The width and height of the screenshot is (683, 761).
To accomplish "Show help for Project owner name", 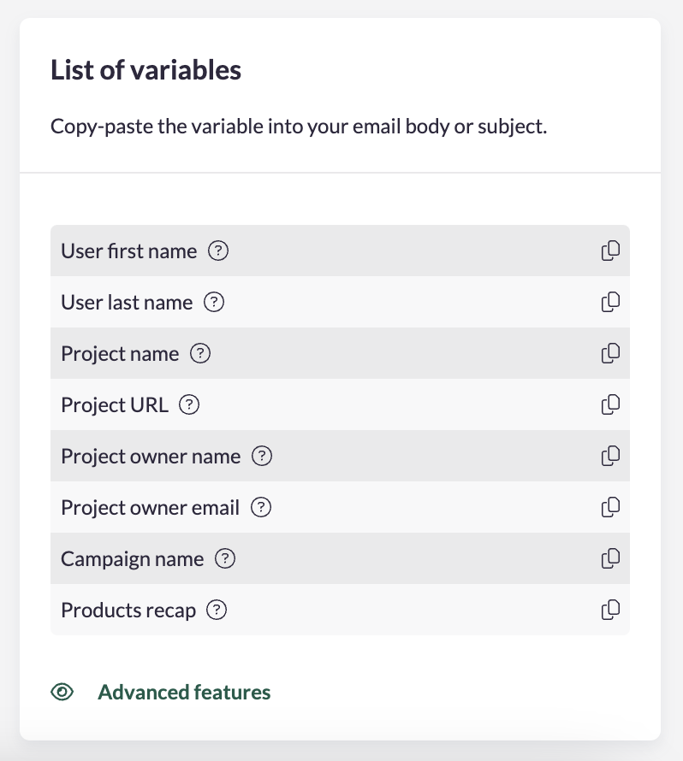I will 262,457.
